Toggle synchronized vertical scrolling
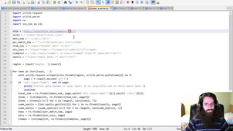 tap(87, 2)
